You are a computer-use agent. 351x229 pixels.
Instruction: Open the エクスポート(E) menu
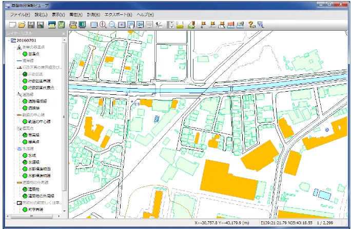click(119, 14)
